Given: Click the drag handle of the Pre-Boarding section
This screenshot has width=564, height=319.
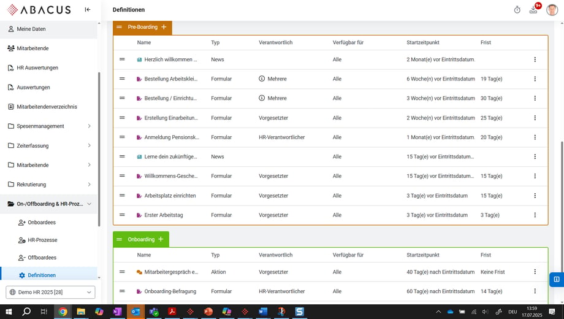Looking at the screenshot, I should pos(119,27).
